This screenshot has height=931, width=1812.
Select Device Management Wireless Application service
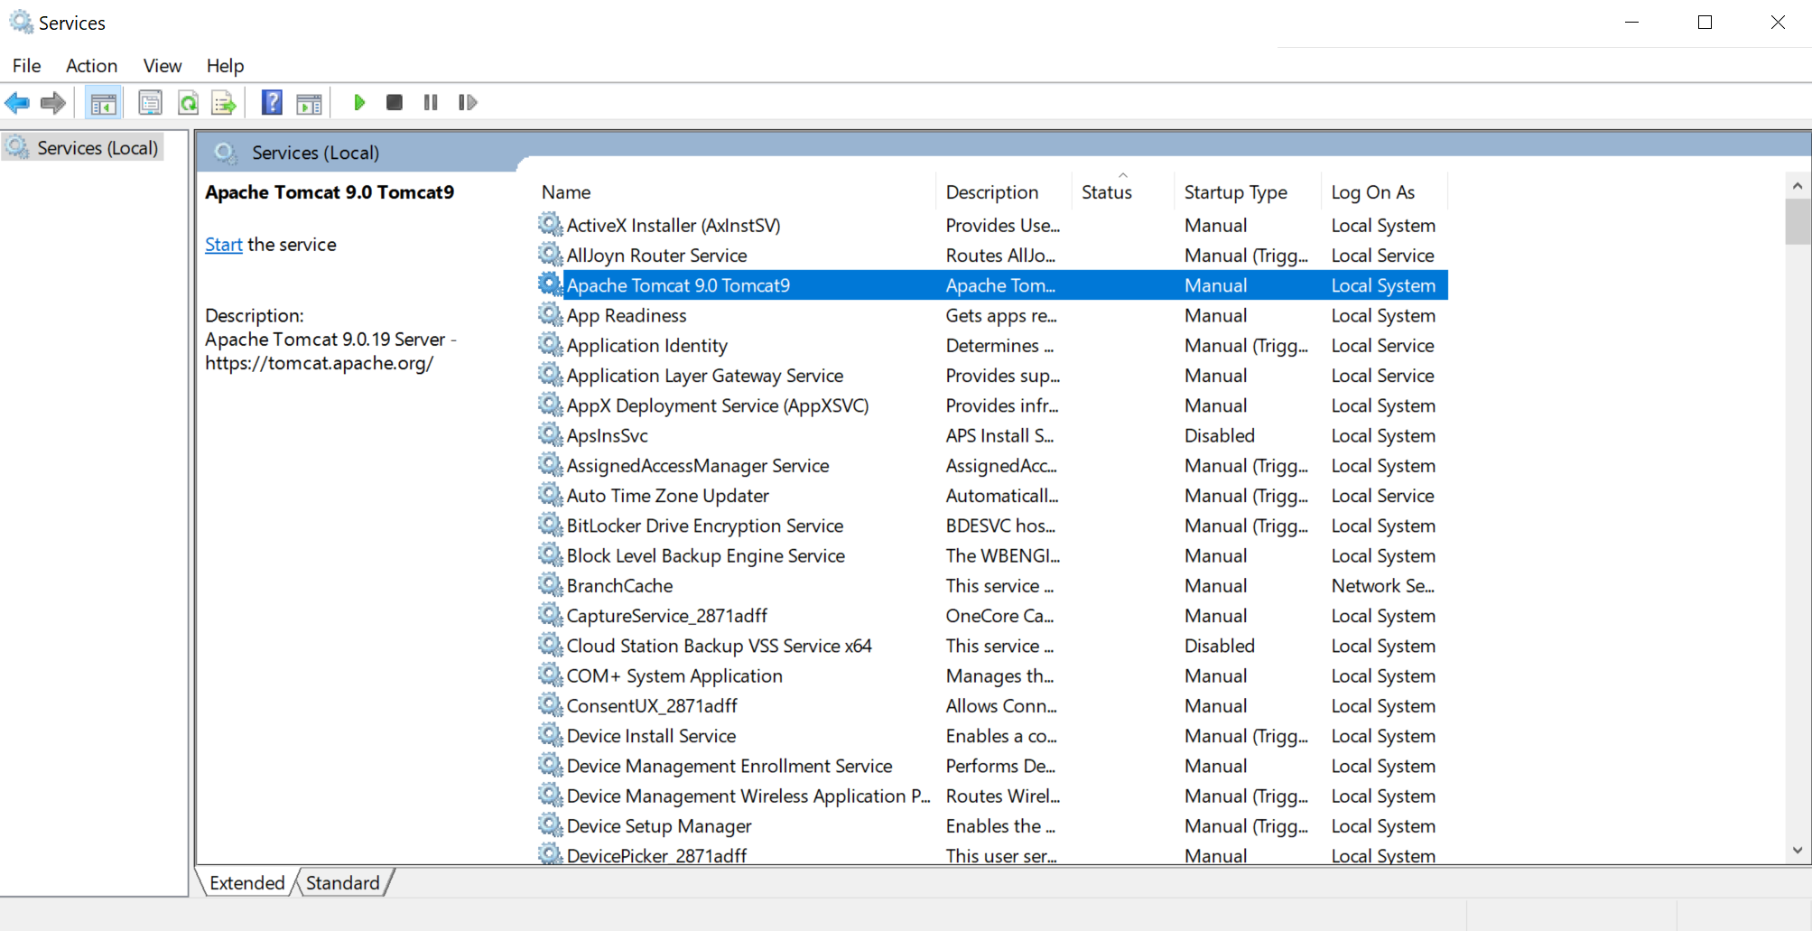tap(748, 796)
